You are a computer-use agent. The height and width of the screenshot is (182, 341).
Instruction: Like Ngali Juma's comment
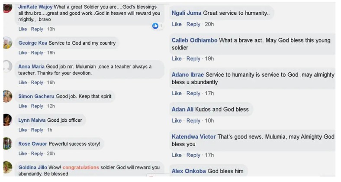(x=177, y=24)
